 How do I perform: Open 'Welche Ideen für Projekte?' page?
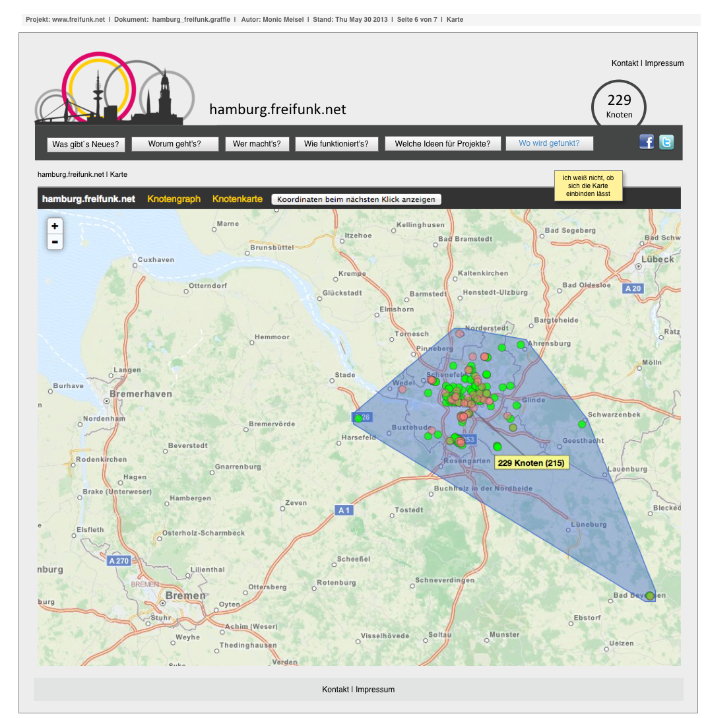point(443,144)
